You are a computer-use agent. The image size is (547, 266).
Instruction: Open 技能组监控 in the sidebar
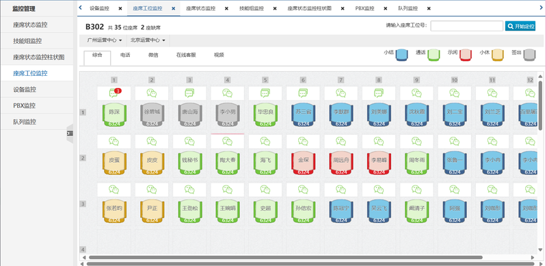pos(37,41)
